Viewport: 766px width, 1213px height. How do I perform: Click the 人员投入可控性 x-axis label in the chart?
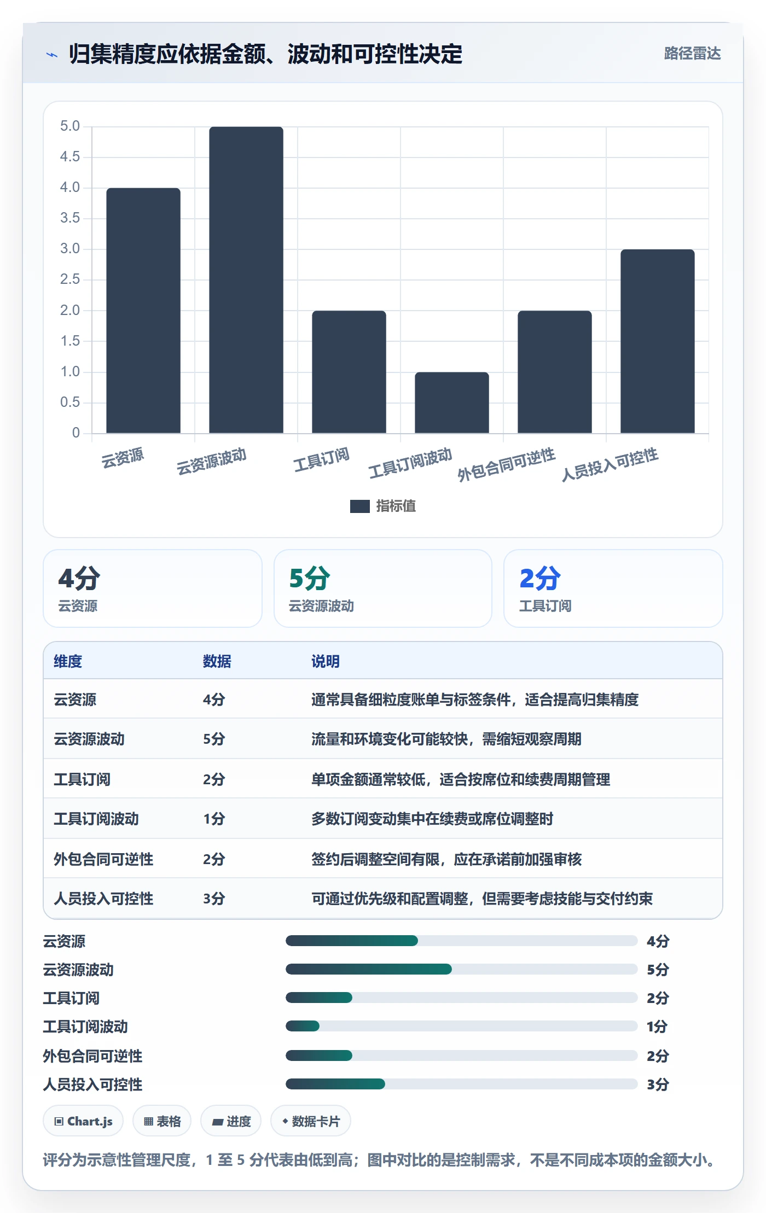610,465
